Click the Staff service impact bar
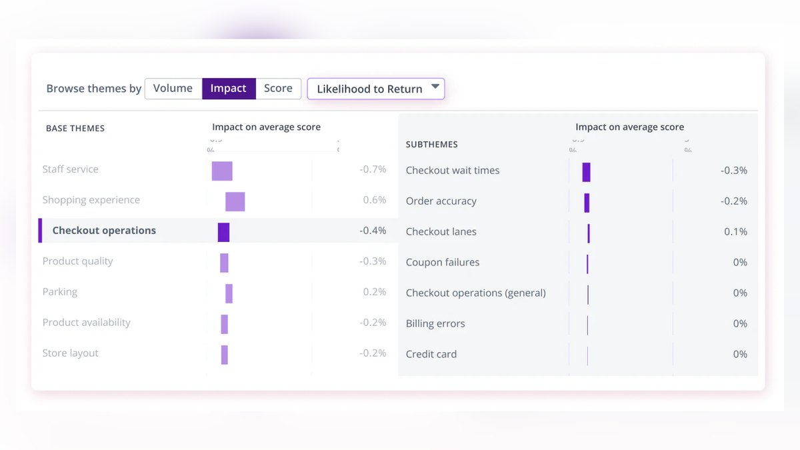This screenshot has width=800, height=450. (222, 171)
